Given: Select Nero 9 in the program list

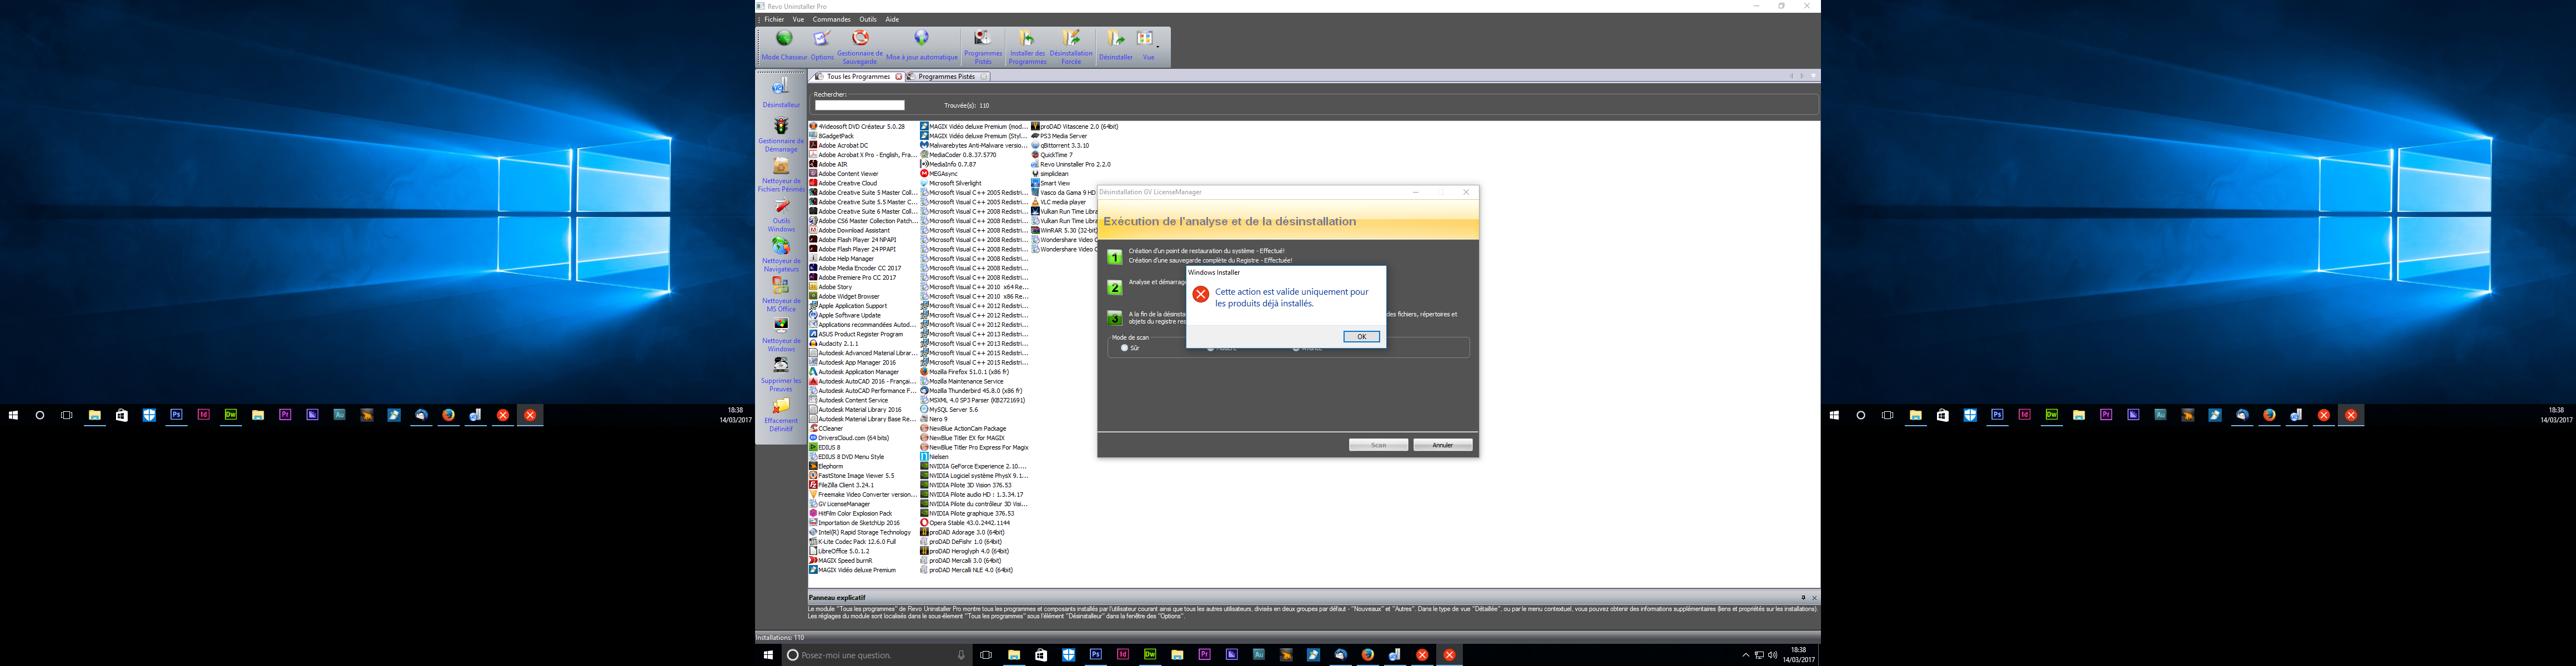Looking at the screenshot, I should coord(934,419).
